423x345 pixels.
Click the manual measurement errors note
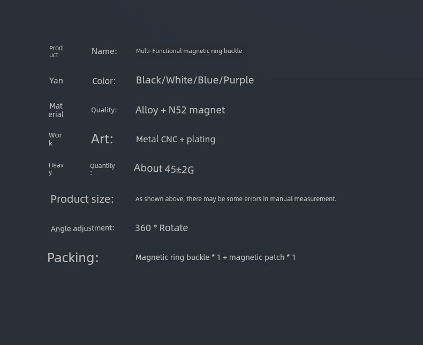click(x=236, y=199)
